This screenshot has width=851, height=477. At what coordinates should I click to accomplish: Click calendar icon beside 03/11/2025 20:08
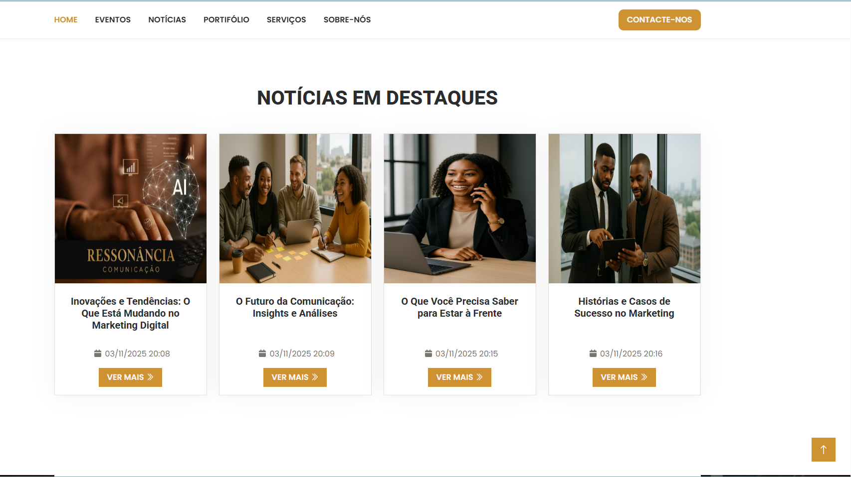98,354
